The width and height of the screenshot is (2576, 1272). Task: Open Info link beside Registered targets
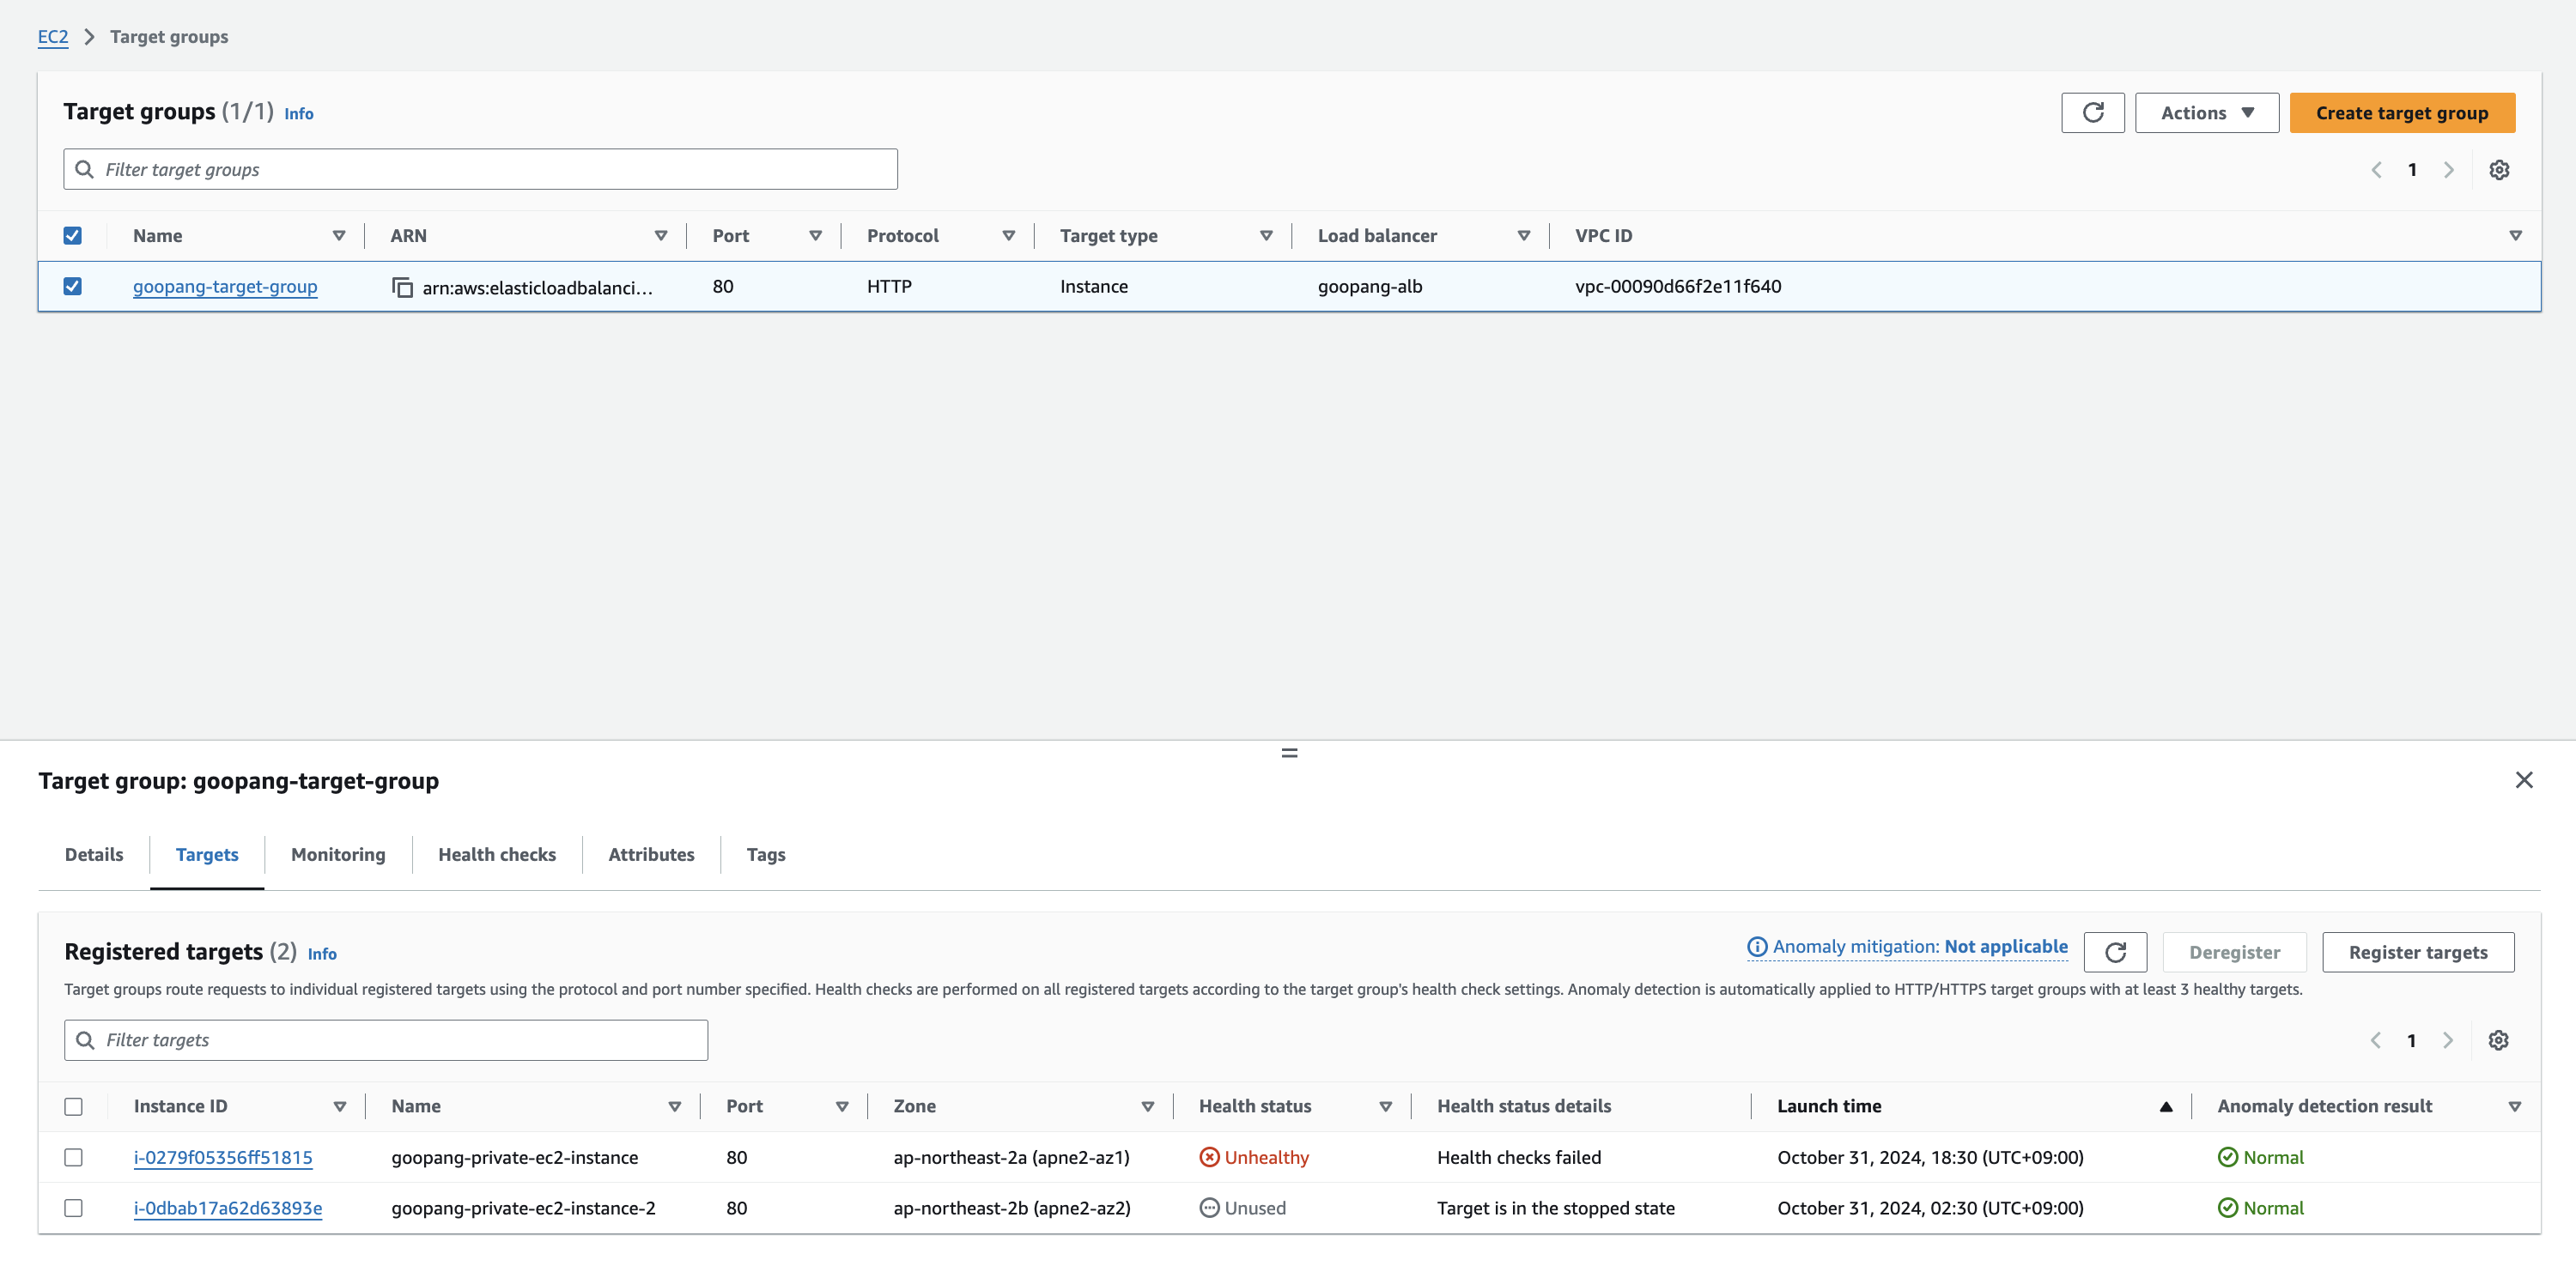point(322,954)
